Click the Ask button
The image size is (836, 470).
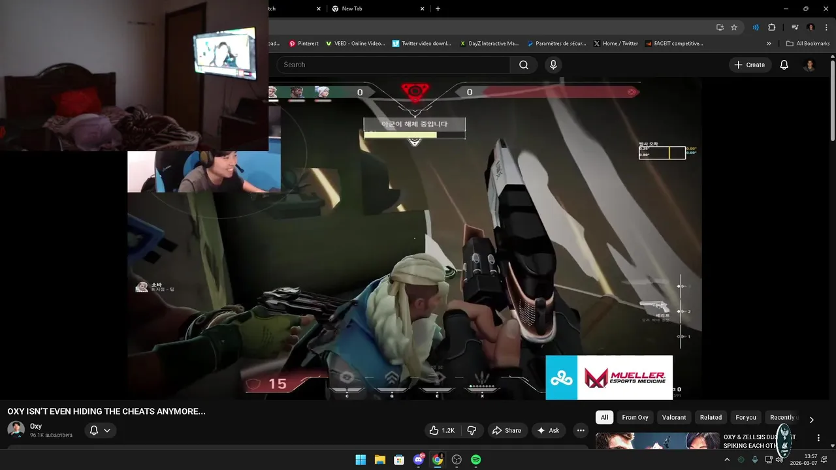click(547, 430)
